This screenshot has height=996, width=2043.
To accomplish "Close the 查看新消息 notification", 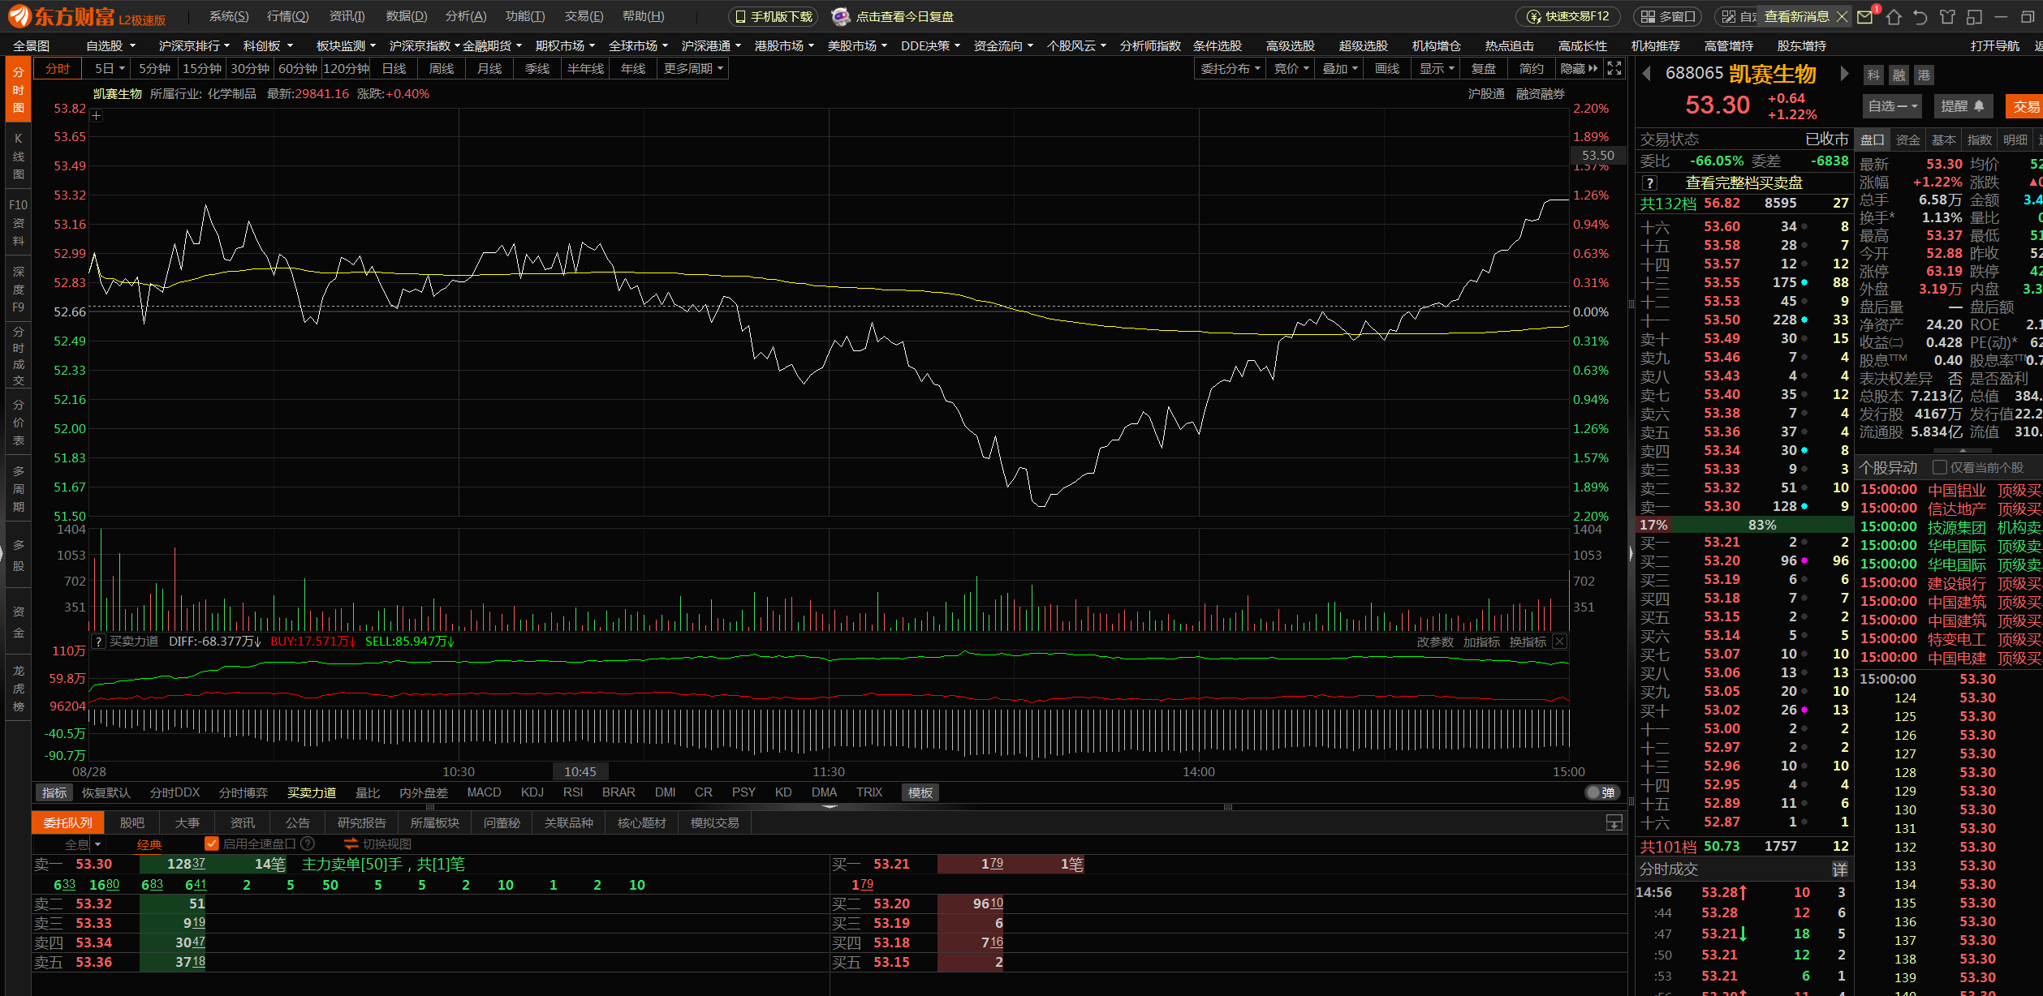I will (1842, 17).
